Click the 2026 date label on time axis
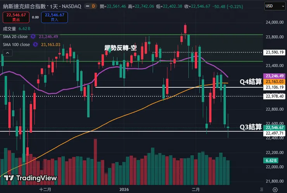Viewport: 287px width, 193px height. coord(124,190)
